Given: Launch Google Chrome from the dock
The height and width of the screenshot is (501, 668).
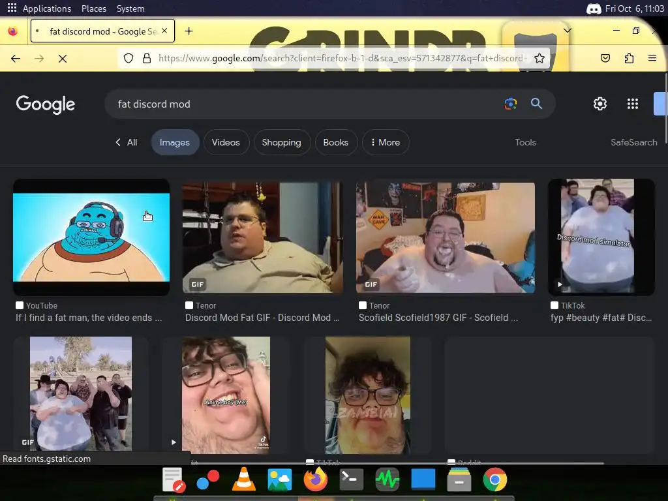Looking at the screenshot, I should (495, 479).
